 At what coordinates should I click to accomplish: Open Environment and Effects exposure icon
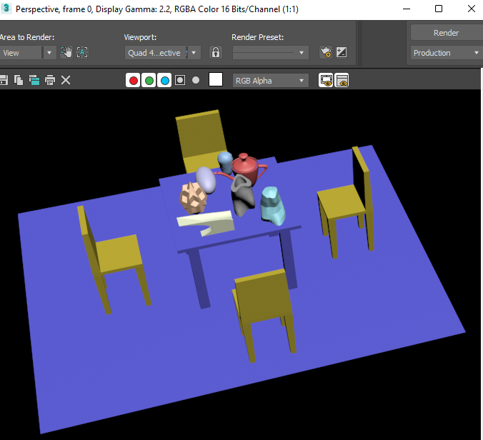pyautogui.click(x=342, y=53)
